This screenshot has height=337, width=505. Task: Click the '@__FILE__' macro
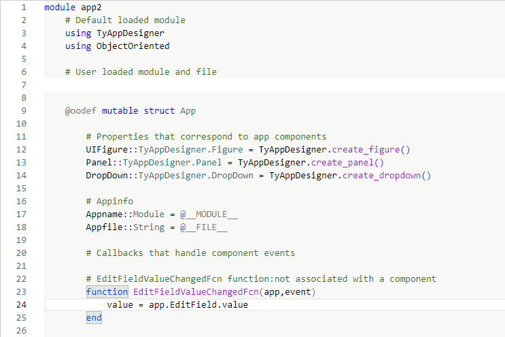[204, 227]
